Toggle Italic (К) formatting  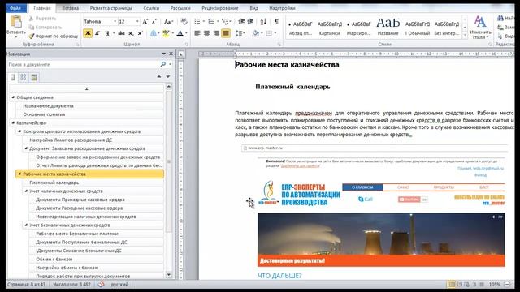click(97, 33)
